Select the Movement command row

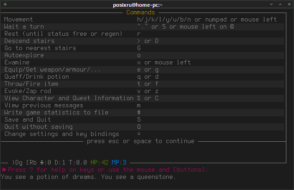click(x=143, y=20)
